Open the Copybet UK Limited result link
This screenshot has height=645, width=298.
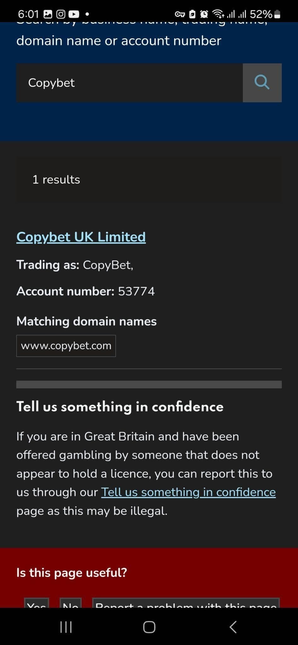(81, 237)
